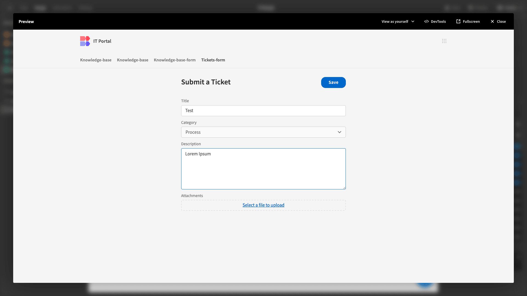The width and height of the screenshot is (527, 296).
Task: Click the Attachments label
Action: click(x=192, y=196)
